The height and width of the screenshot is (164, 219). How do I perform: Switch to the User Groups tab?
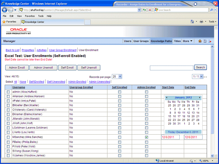click(x=141, y=41)
